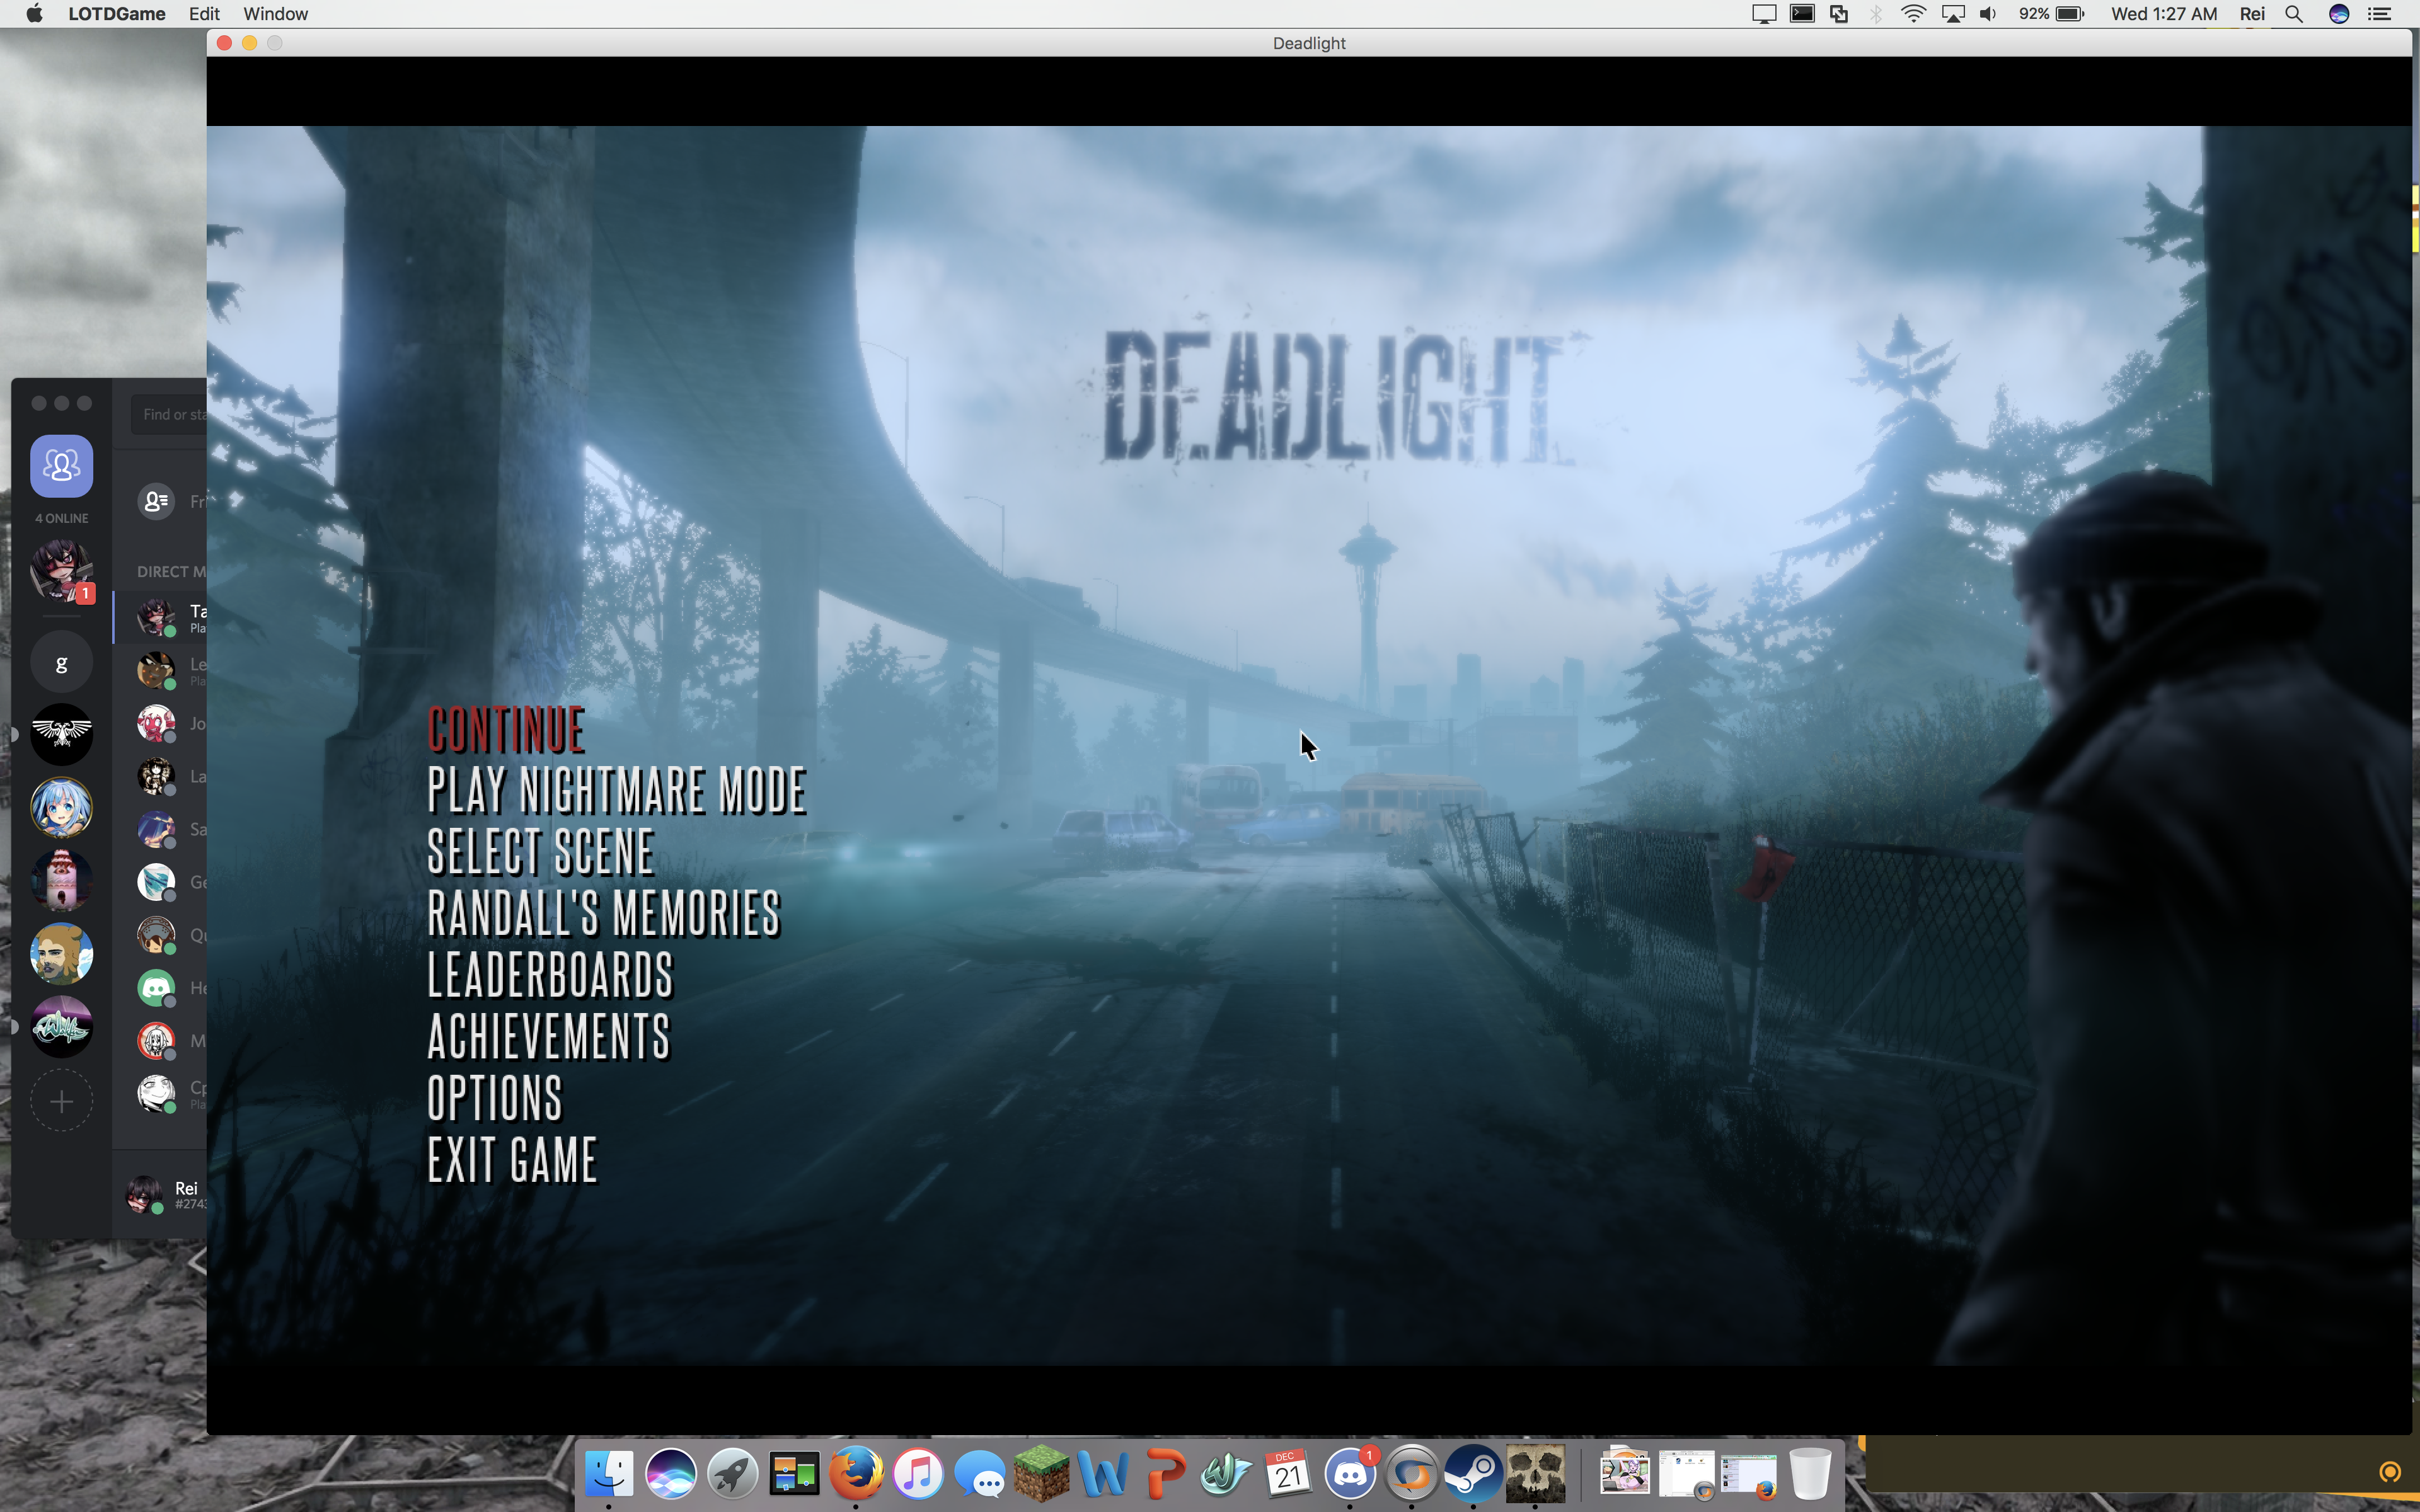Choose PLAY NIGHTMARE MODE

(x=617, y=791)
